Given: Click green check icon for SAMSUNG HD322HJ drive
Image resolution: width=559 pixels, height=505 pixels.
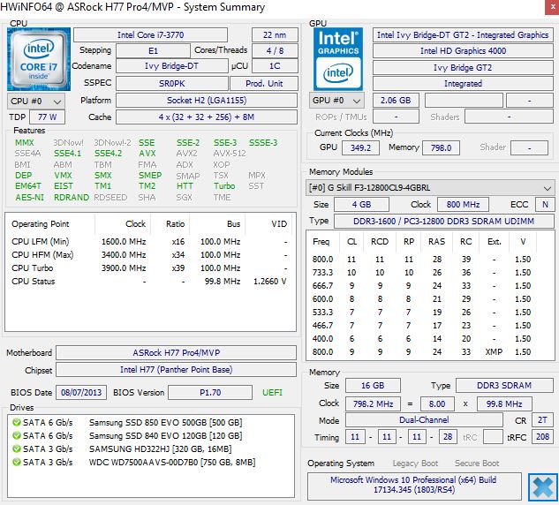Looking at the screenshot, I should click(x=17, y=449).
